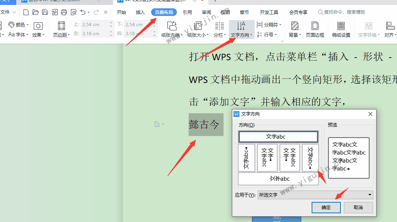397x222 pixels.
Task: Open Page Margins (页边距)
Action: click(61, 30)
